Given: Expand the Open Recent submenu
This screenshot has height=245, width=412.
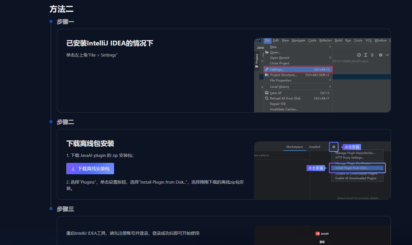Looking at the screenshot, I should point(298,58).
